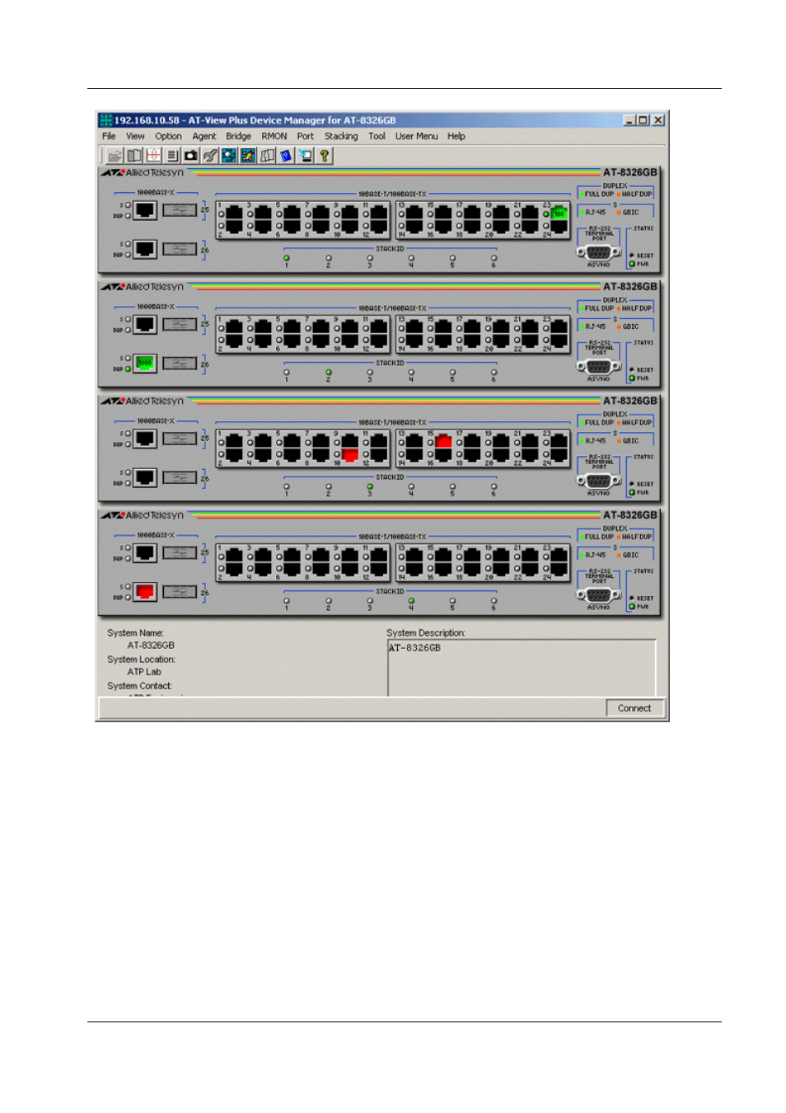
Task: Click the lit STACKID 1 LED
Action: coord(287,258)
